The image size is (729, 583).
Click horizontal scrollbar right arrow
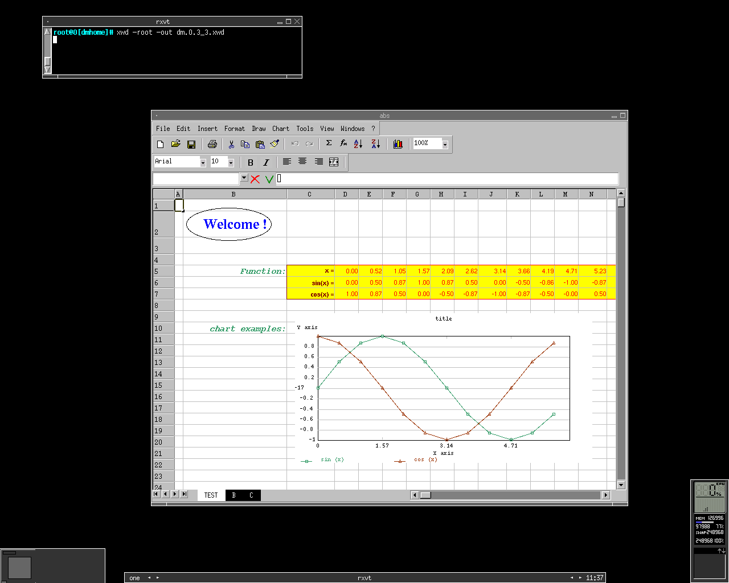click(606, 495)
